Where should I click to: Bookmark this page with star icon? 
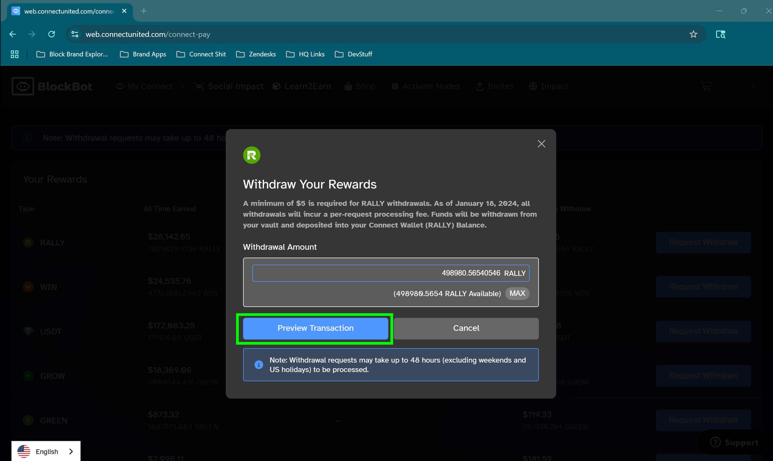[693, 34]
